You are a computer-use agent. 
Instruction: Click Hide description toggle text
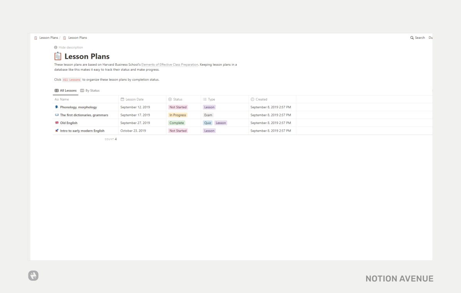pos(71,48)
